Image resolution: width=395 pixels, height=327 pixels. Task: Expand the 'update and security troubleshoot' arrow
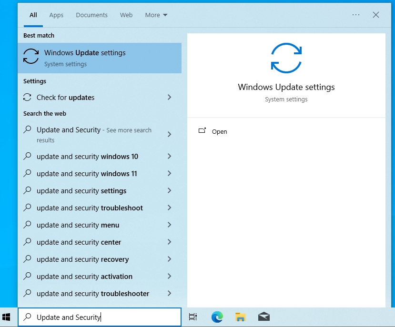pyautogui.click(x=169, y=208)
